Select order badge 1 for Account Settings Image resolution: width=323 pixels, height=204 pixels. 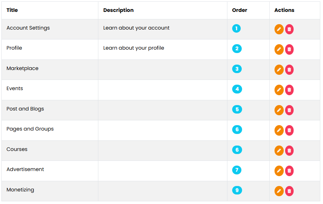(236, 28)
